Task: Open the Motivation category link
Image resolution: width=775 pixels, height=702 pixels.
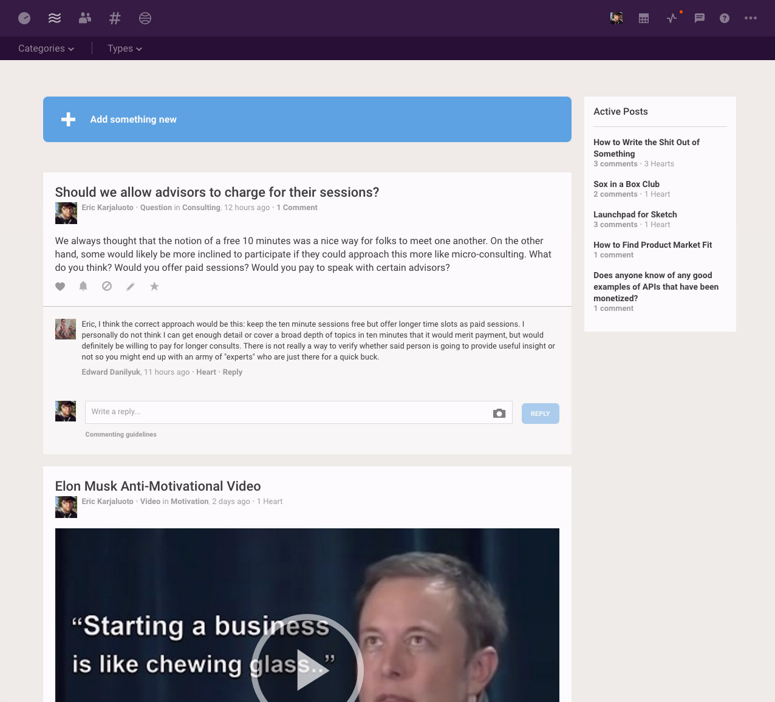Action: (x=189, y=502)
